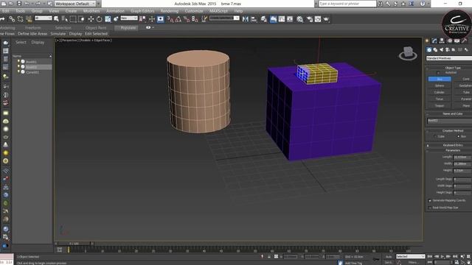Choose the Rectangular Selection Region tool
Screen dimensions: 472x265
pyautogui.click(x=73, y=19)
